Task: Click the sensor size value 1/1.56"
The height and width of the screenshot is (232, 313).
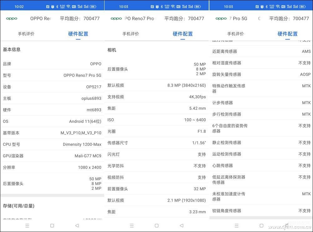Action: point(199,143)
